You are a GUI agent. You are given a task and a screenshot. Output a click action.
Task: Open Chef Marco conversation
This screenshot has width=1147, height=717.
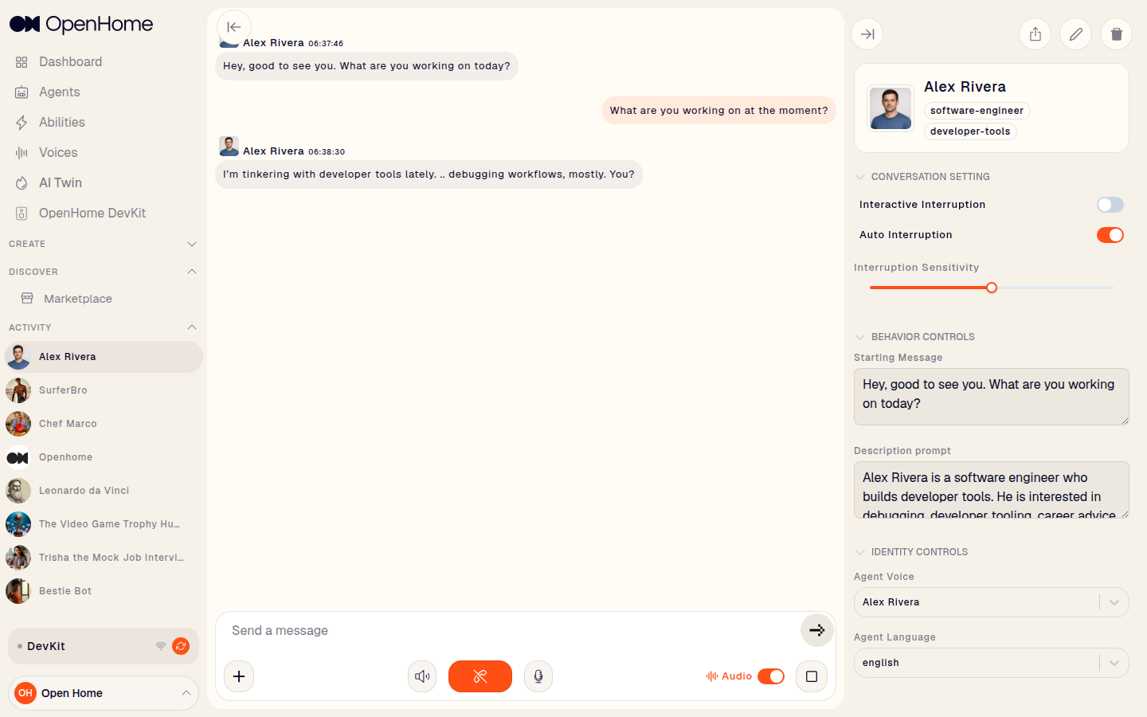click(x=104, y=424)
